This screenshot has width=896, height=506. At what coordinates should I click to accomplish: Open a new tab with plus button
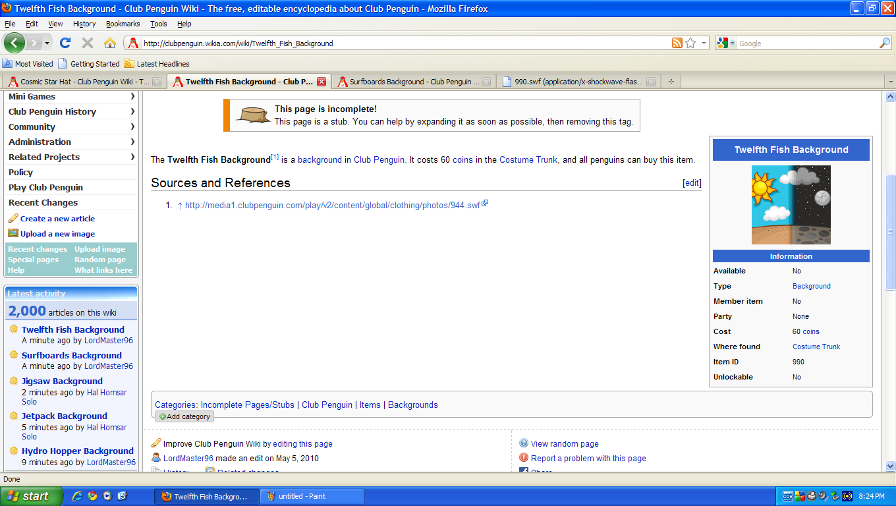click(671, 82)
